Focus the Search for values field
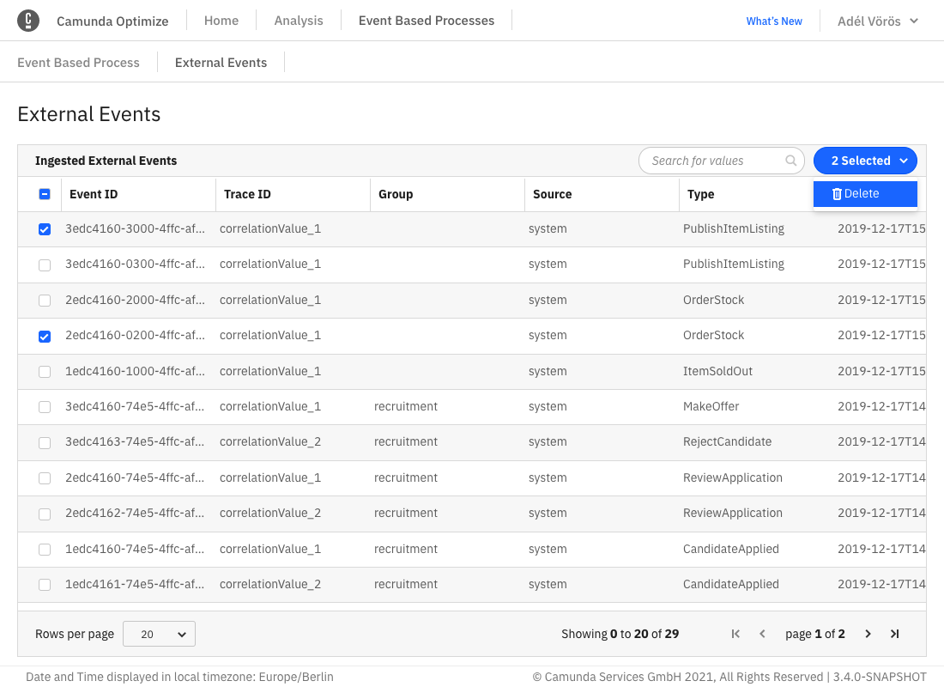The image size is (944, 687). pos(714,161)
